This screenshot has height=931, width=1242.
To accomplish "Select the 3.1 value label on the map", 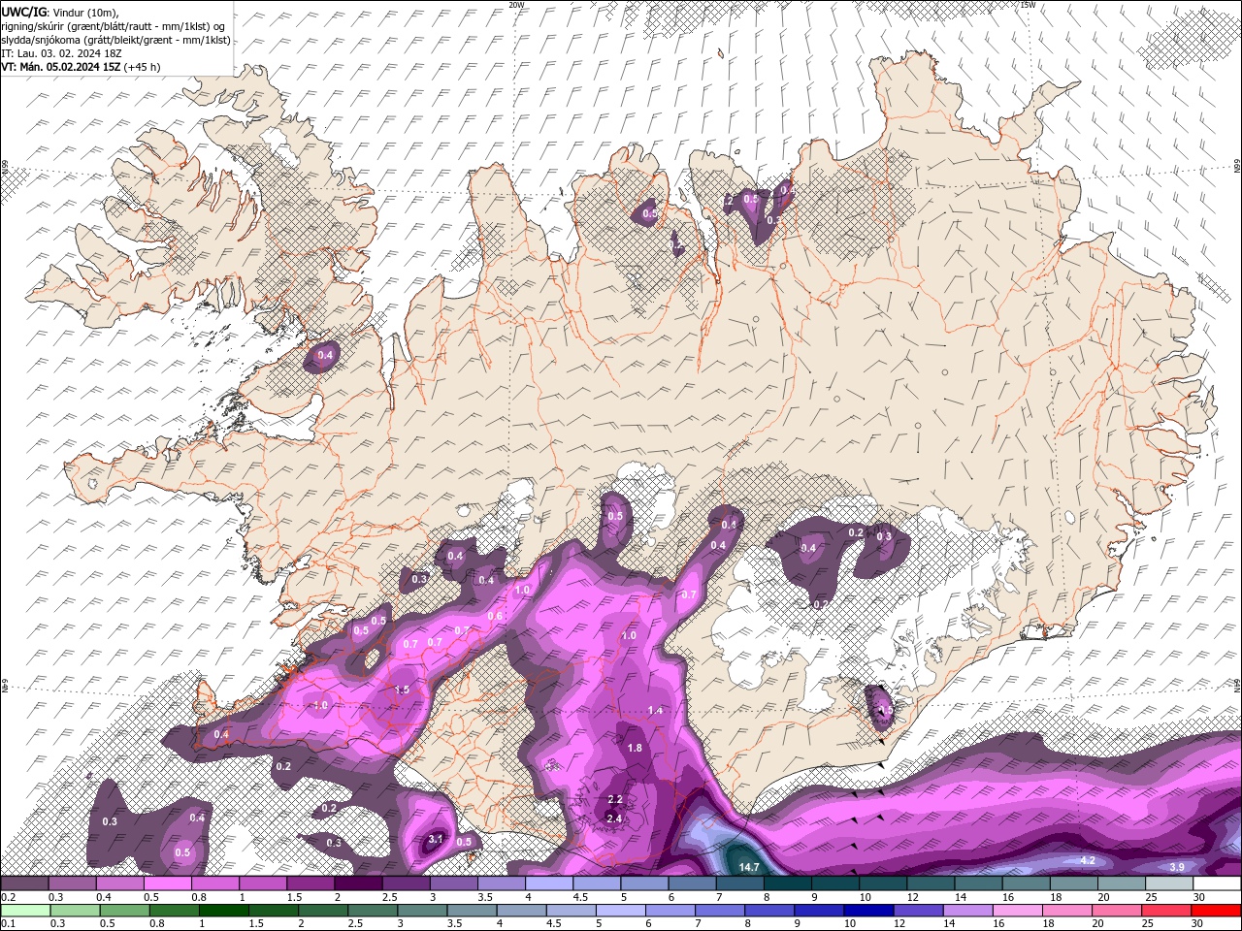I will pyautogui.click(x=436, y=839).
